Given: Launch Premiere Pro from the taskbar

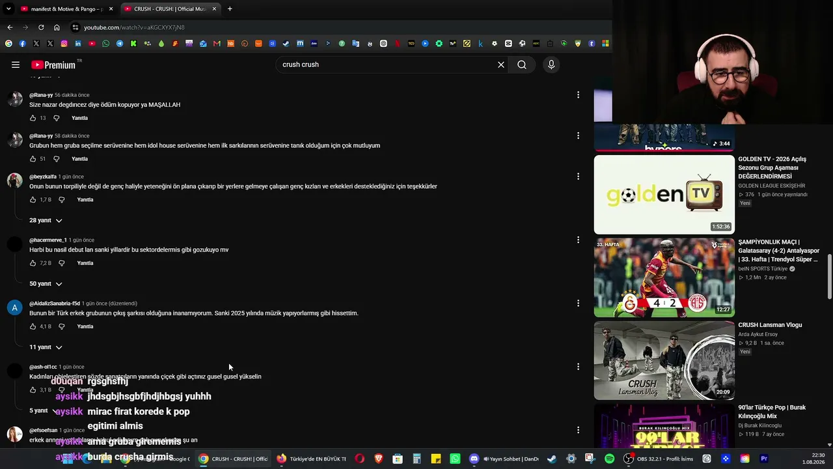Looking at the screenshot, I should coord(764,459).
